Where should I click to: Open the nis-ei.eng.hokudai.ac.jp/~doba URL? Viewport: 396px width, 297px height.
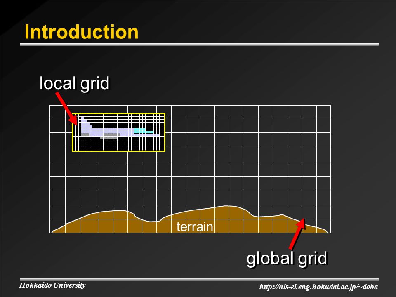319,287
